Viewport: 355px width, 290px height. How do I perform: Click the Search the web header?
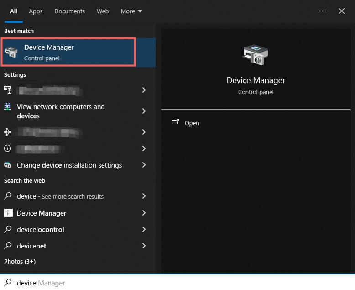(x=25, y=180)
